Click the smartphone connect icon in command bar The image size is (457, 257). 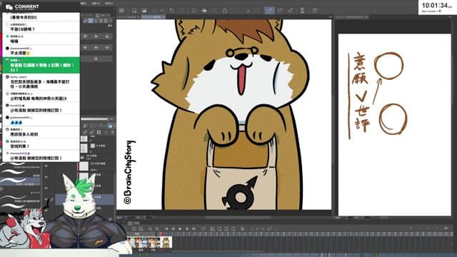[303, 11]
